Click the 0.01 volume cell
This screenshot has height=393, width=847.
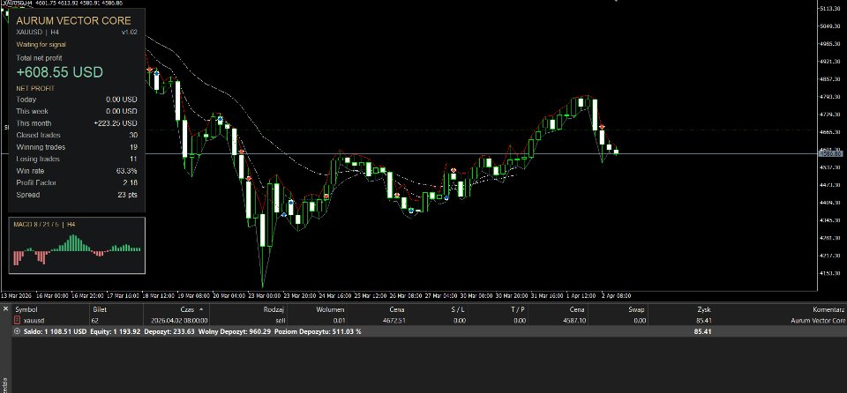tap(338, 321)
